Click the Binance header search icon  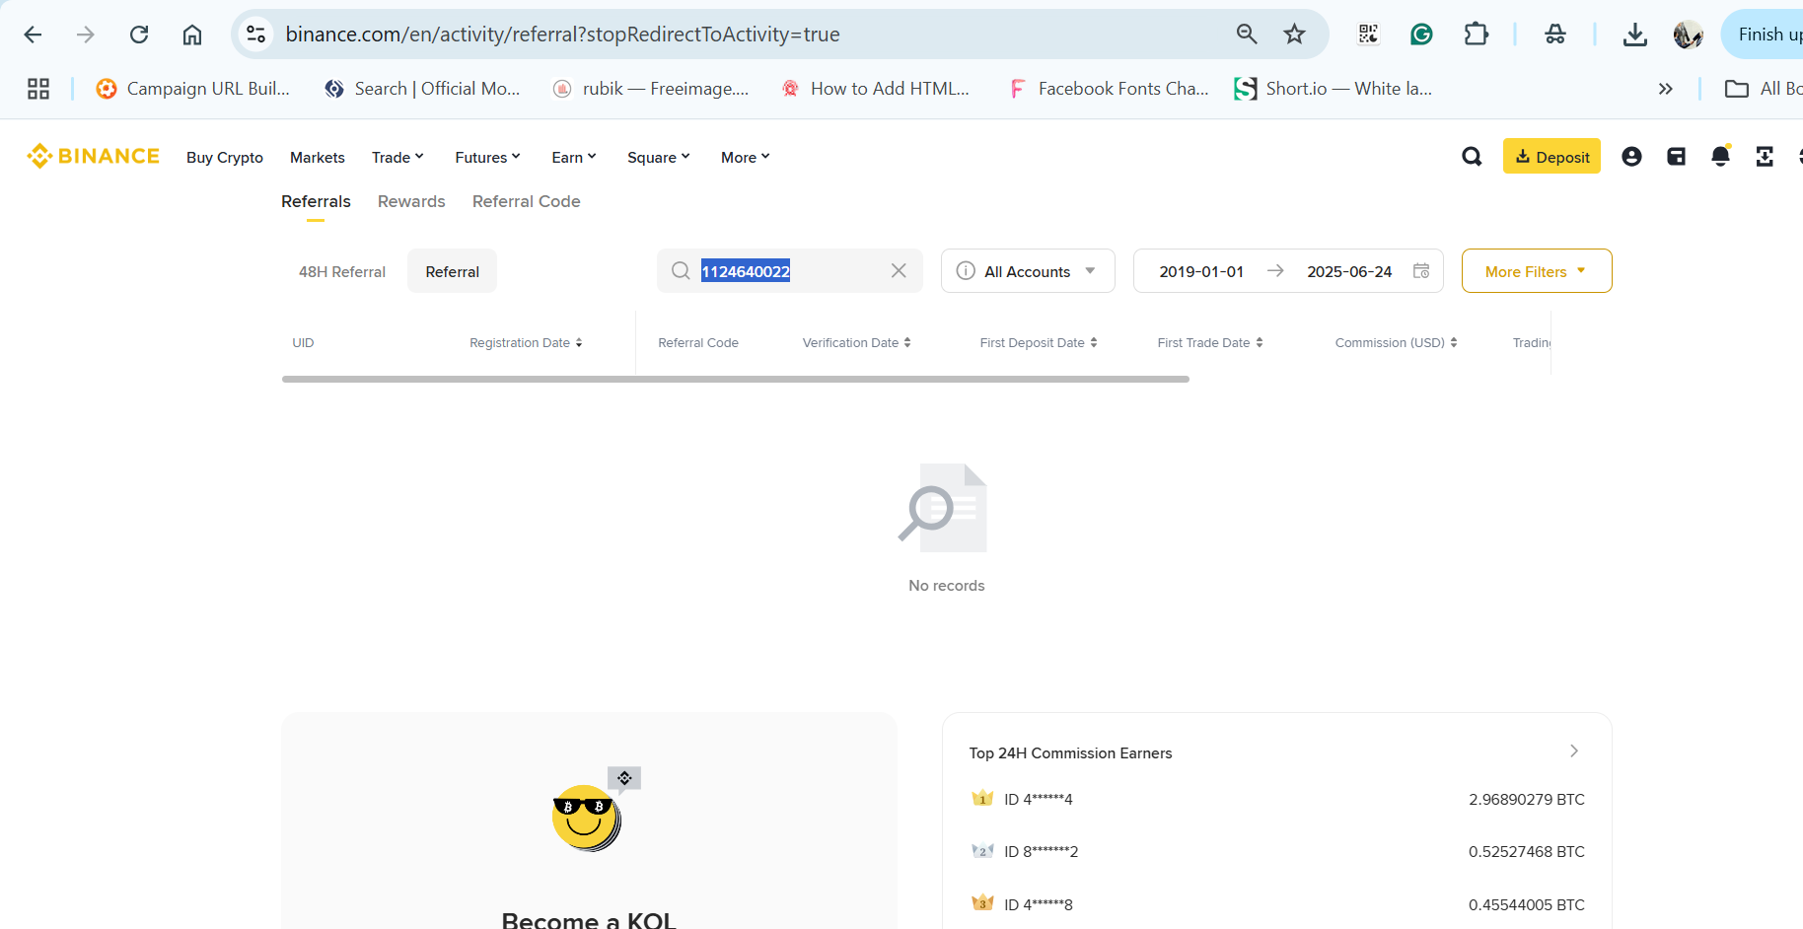click(x=1472, y=157)
